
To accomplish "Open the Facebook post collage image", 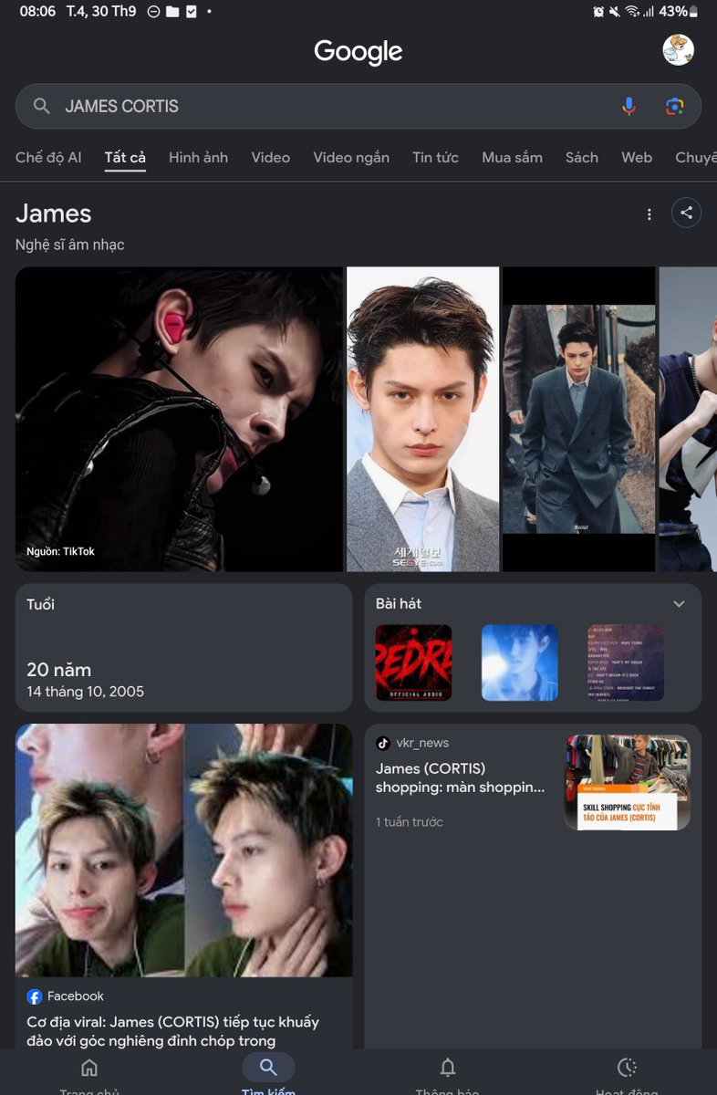I will click(184, 850).
